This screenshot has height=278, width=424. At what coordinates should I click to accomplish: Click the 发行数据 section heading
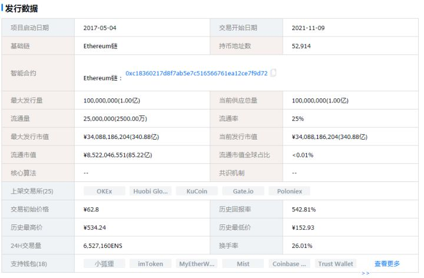coord(22,8)
